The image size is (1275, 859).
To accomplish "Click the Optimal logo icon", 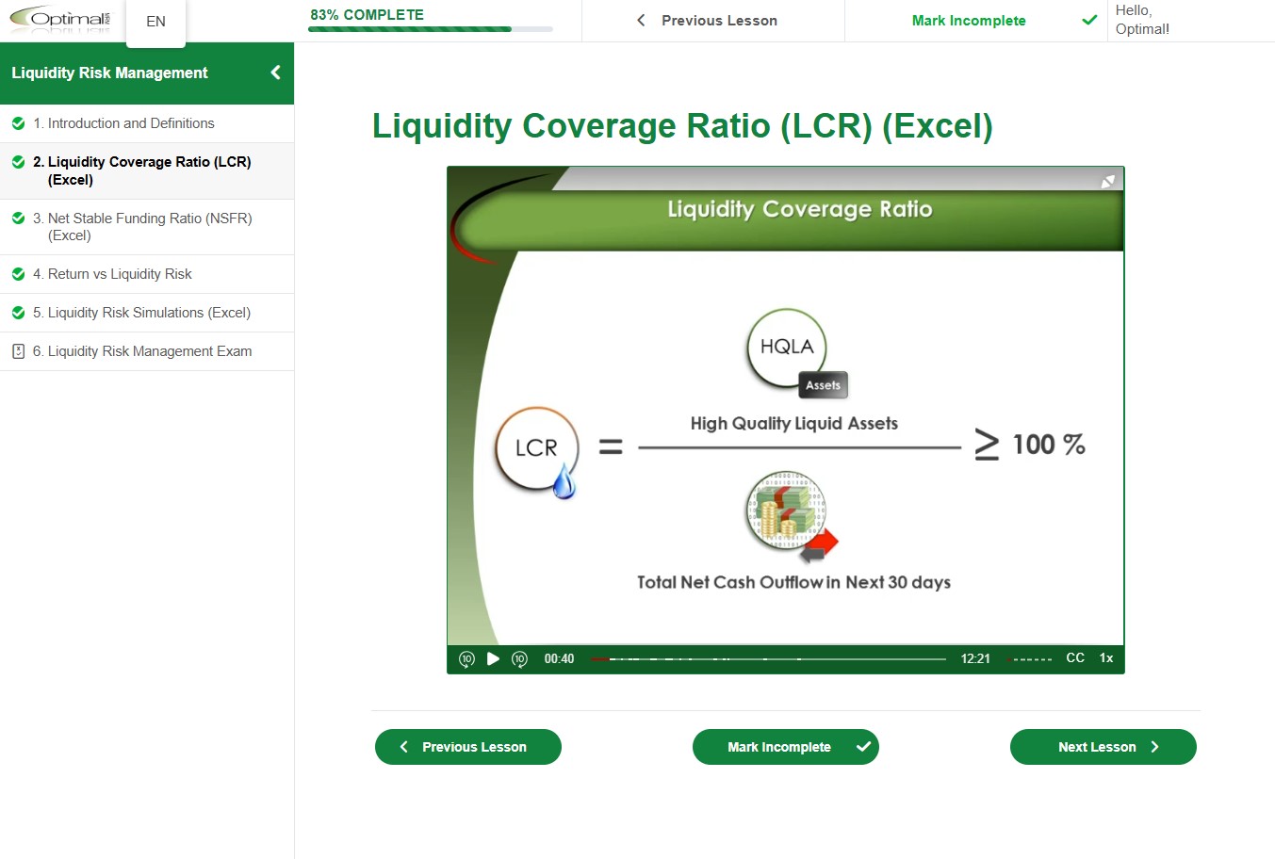I will tap(60, 20).
